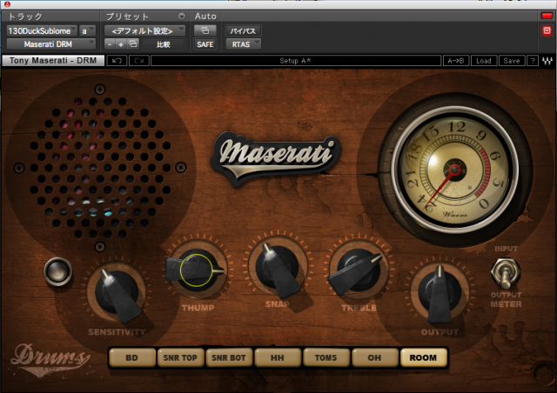Open the insert 'a' position dropdown
The width and height of the screenshot is (557, 393).
click(x=87, y=31)
